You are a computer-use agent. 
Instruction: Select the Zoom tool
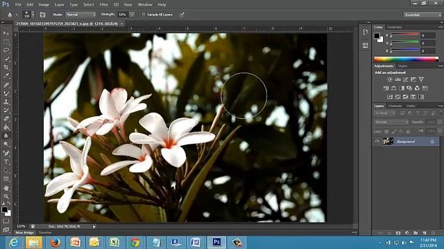(6, 196)
